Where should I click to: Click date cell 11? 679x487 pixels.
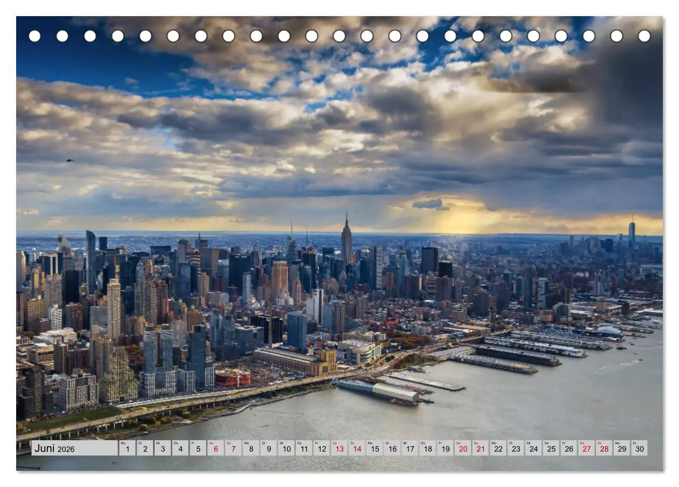click(x=304, y=448)
